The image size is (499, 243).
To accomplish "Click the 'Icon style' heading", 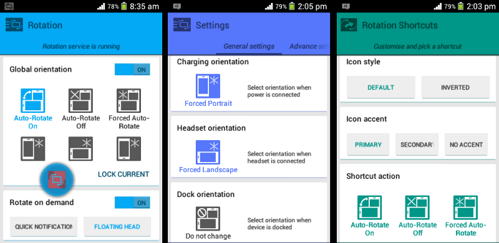I will tap(363, 62).
